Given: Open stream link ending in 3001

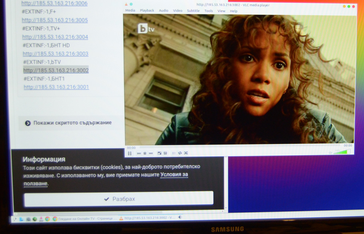Looking at the screenshot, I should pyautogui.click(x=56, y=87).
